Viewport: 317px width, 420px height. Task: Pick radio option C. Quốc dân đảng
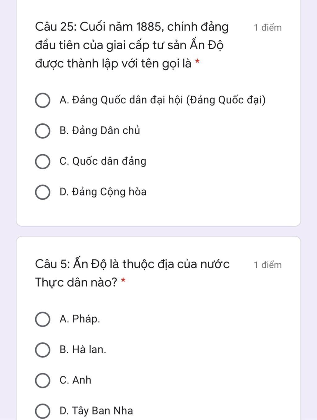(42, 162)
